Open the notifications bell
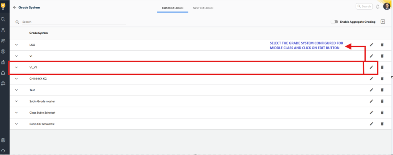Viewport: 393px width, 155px height. pyautogui.click(x=378, y=7)
